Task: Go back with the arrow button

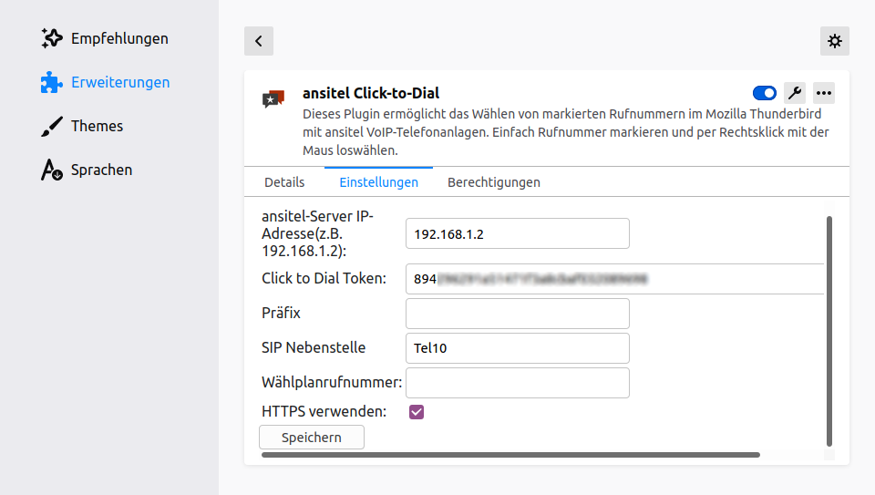Action: click(259, 40)
